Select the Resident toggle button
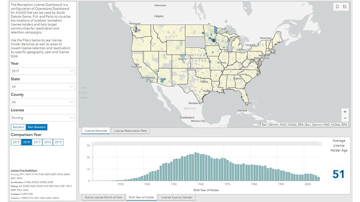Screen dimensions: 360x202 [18, 127]
